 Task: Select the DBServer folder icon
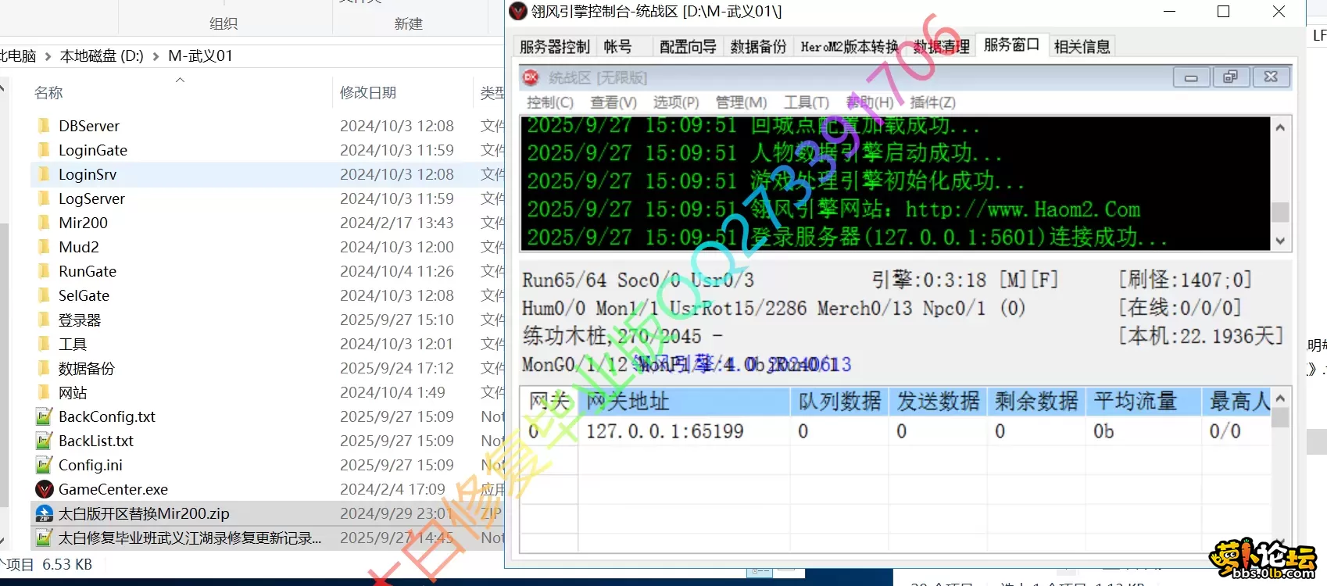click(45, 126)
